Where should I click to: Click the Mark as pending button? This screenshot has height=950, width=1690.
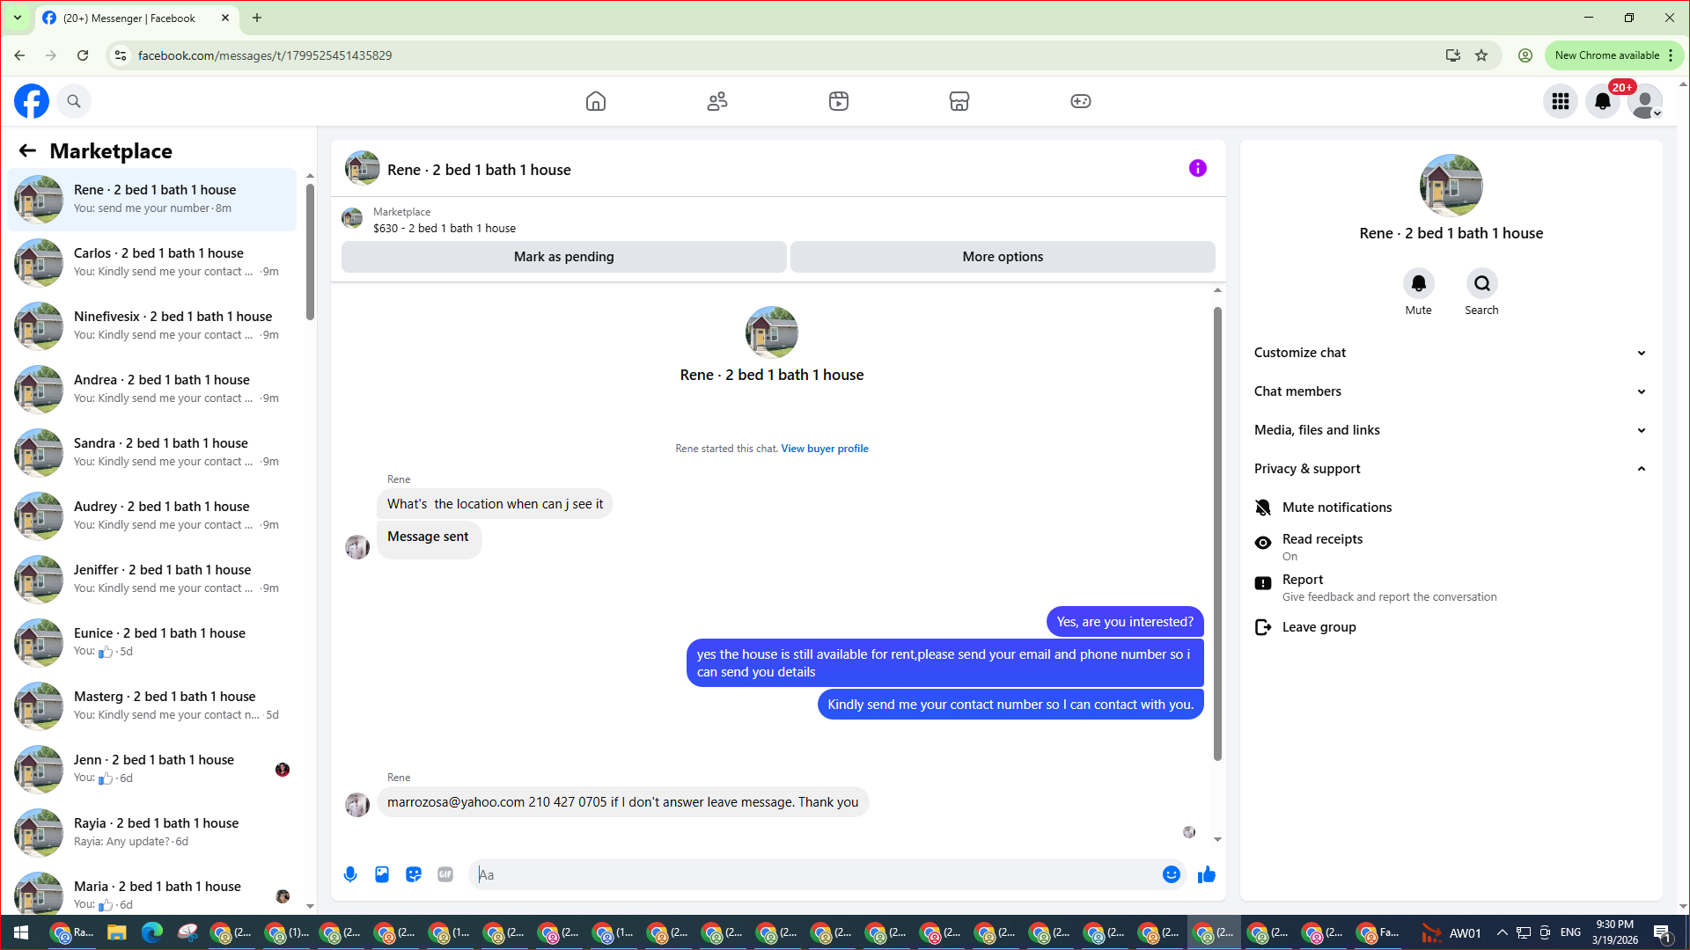[563, 257]
